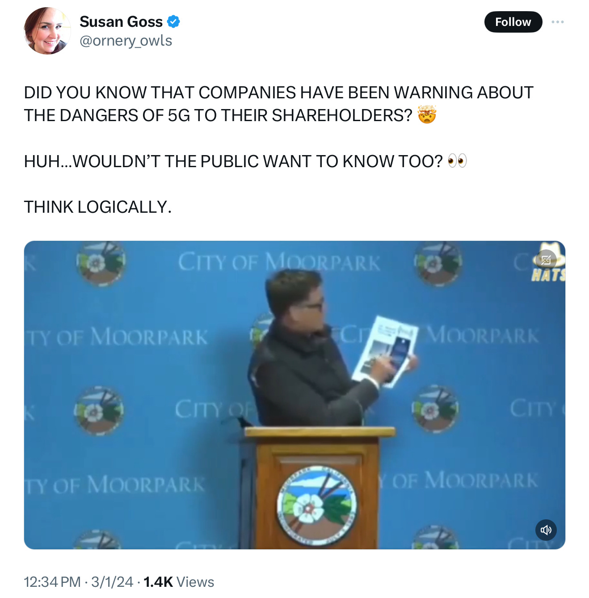This screenshot has width=589, height=598.
Task: View the 3/1/24 post date
Action: [112, 582]
